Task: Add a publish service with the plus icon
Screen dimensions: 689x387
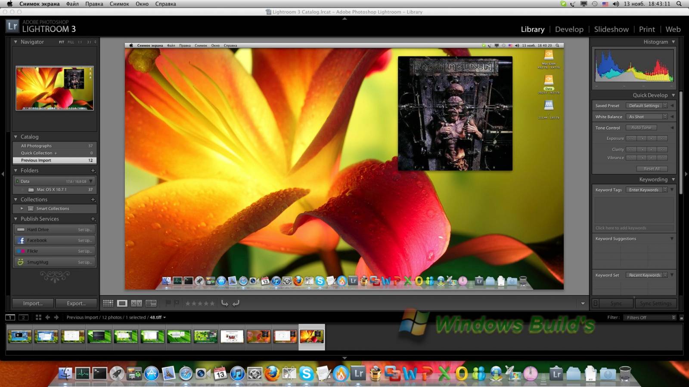Action: click(x=93, y=219)
